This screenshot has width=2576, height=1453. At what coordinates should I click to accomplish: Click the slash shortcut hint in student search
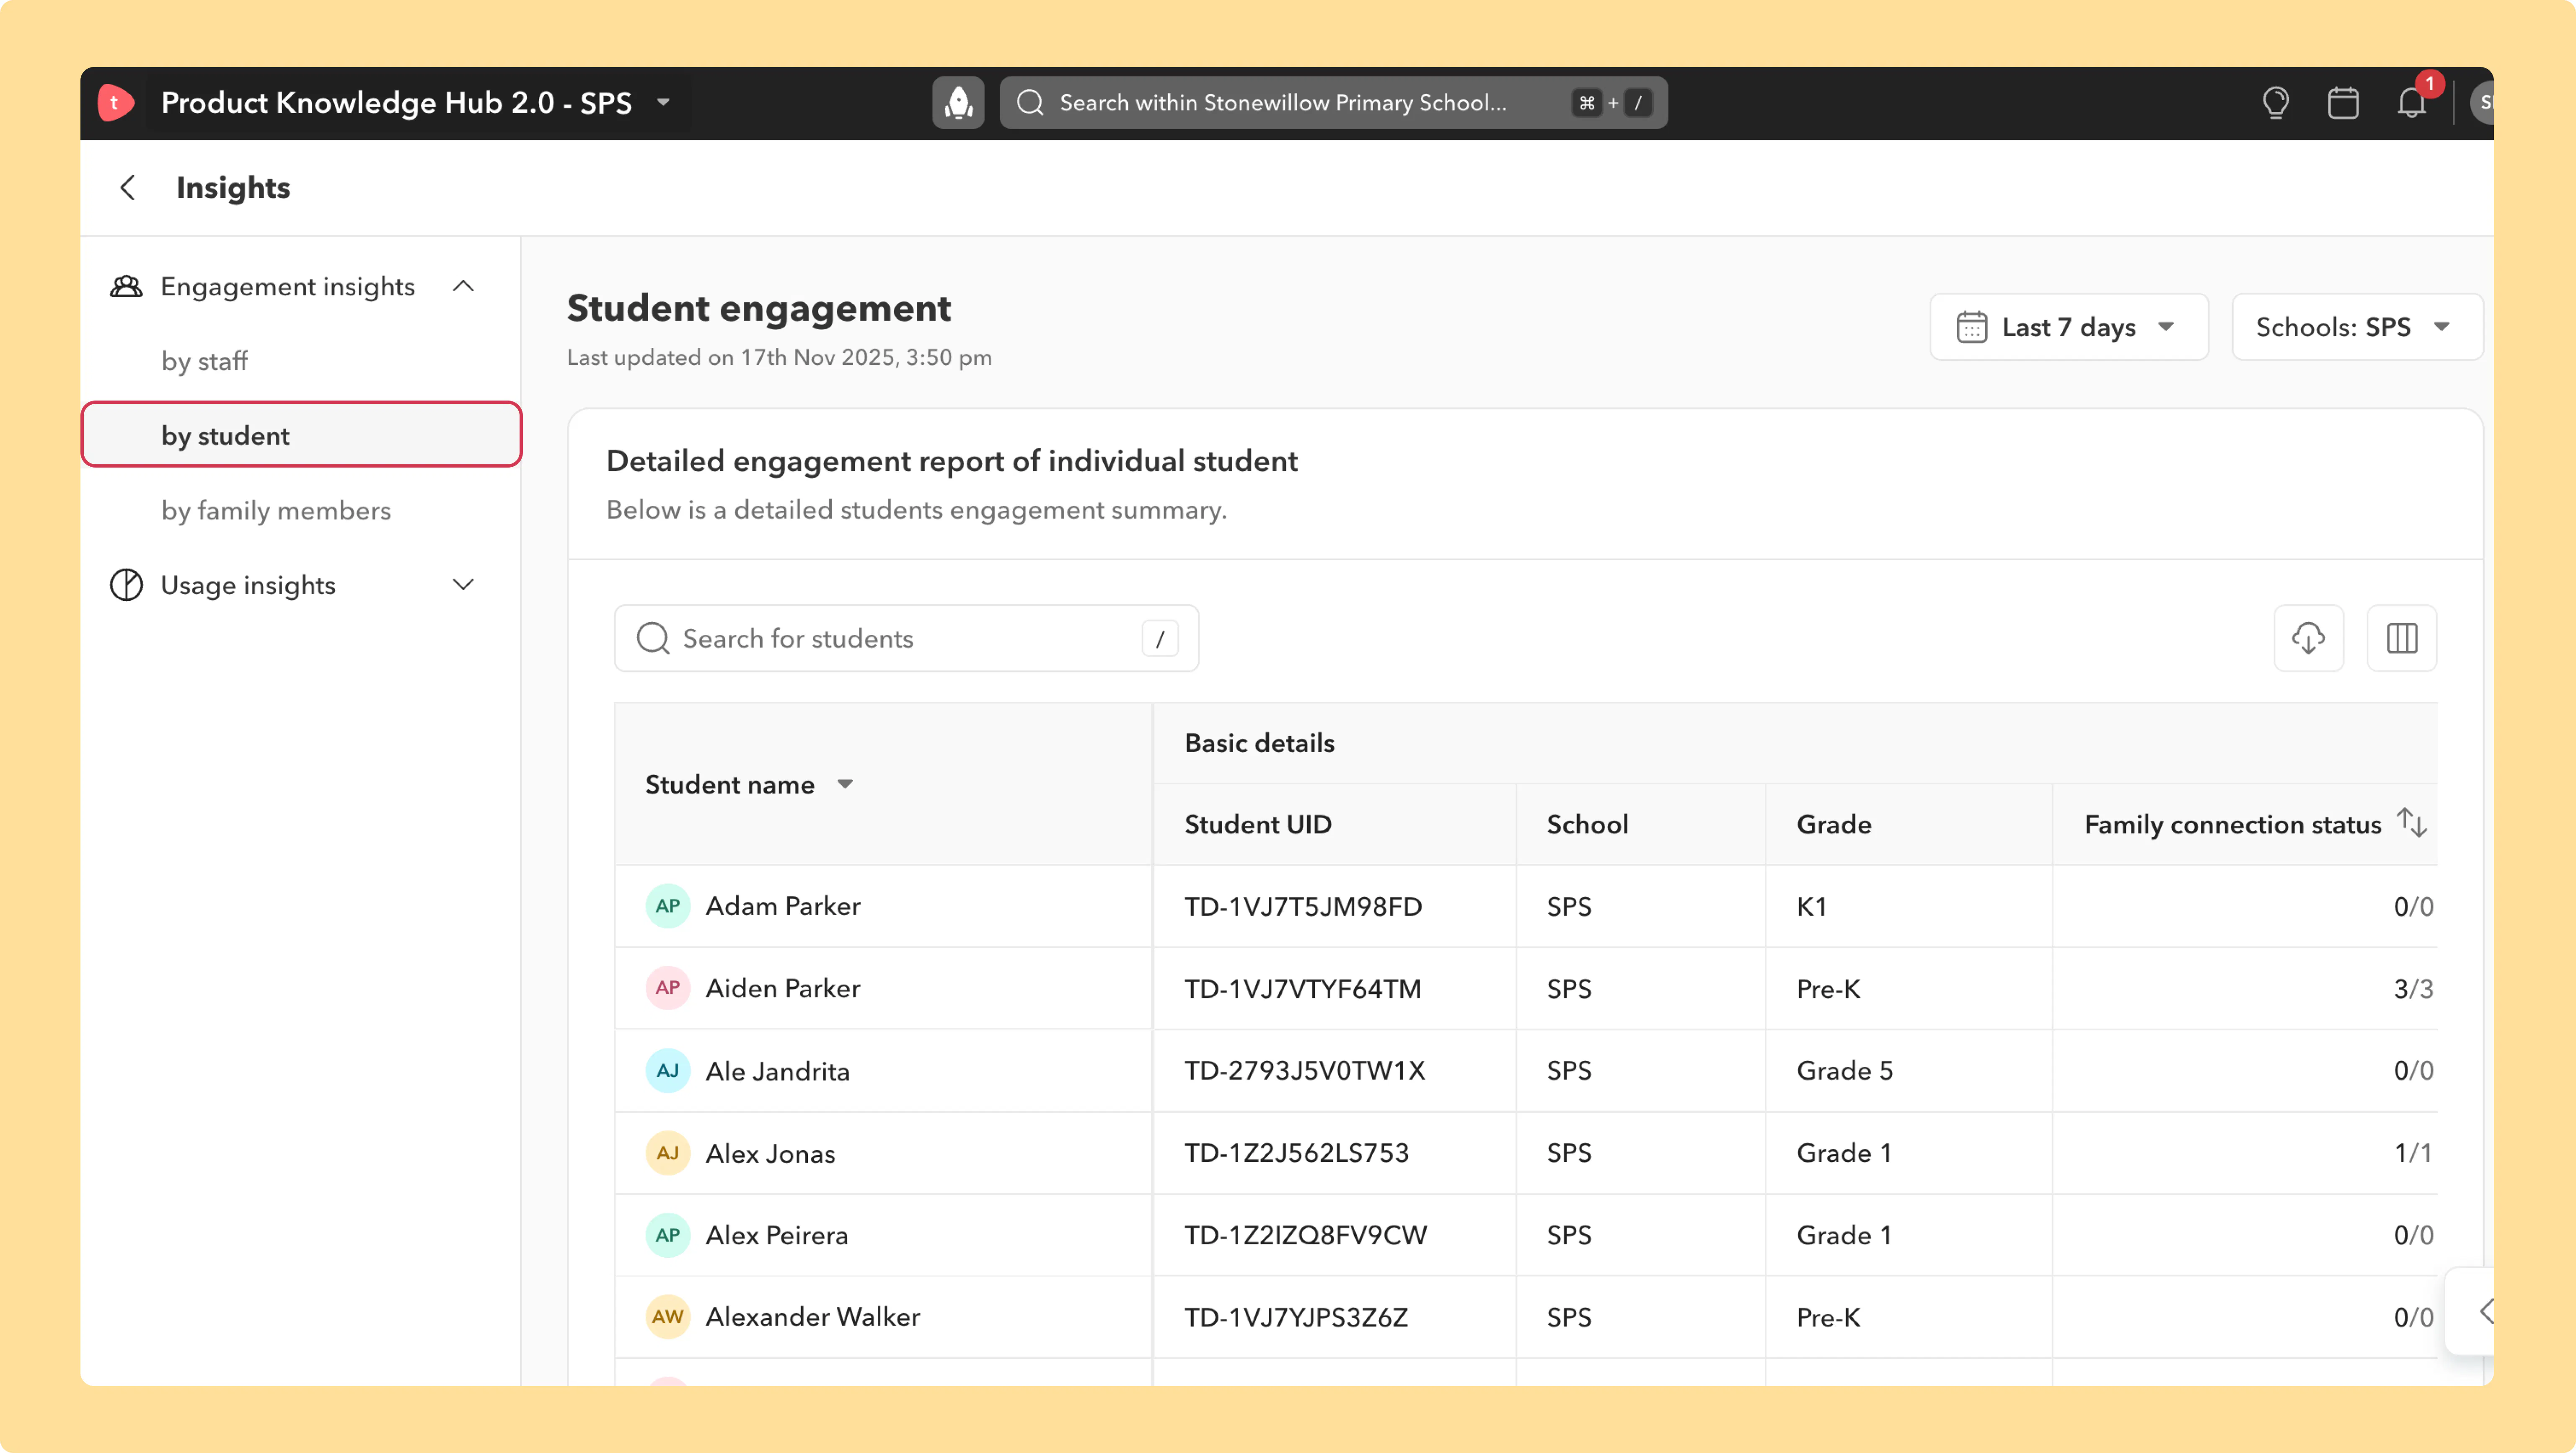pyautogui.click(x=1160, y=638)
